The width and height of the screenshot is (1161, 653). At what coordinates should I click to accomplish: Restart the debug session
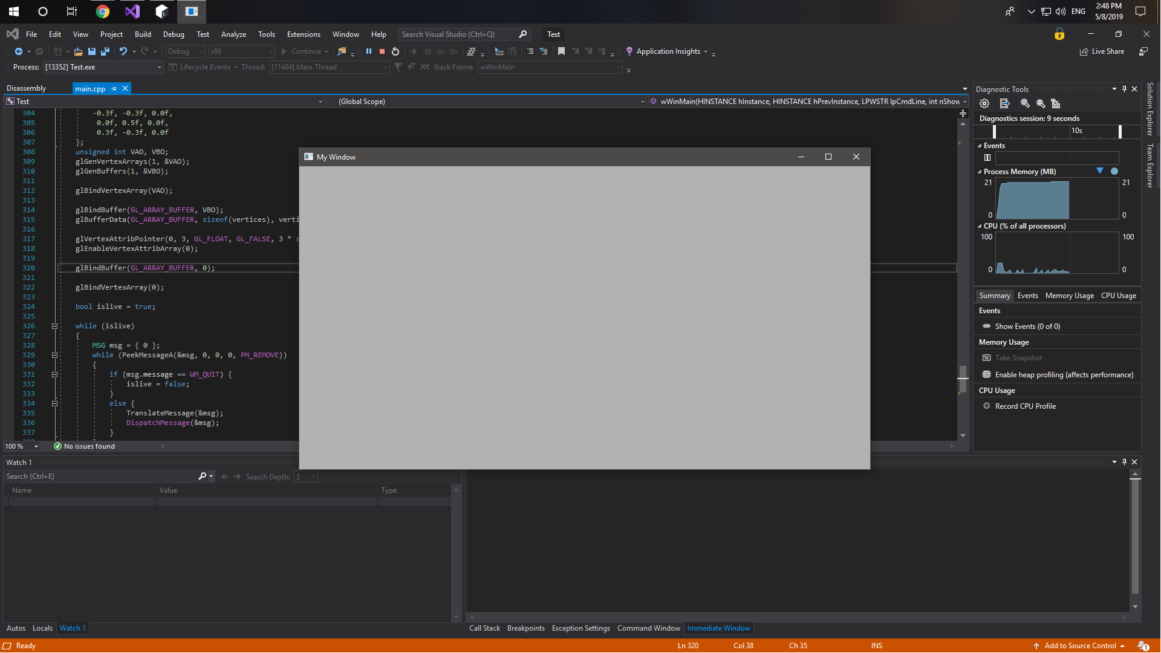point(395,51)
